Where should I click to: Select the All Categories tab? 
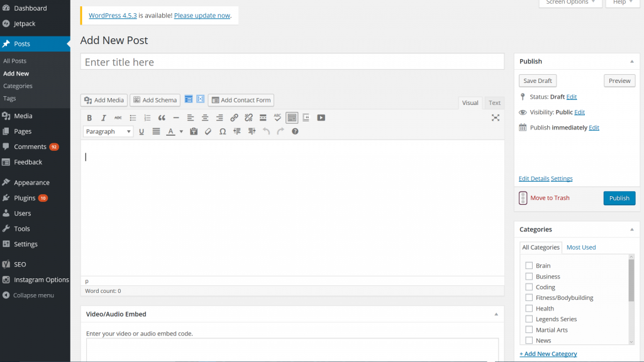click(x=540, y=247)
